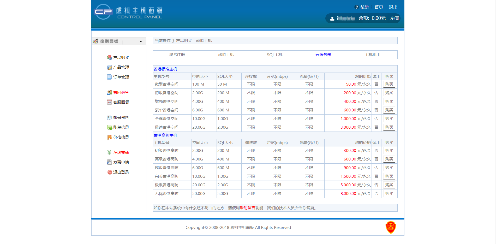
Task: Click the 账单信息 icon
Action: [x=109, y=127]
